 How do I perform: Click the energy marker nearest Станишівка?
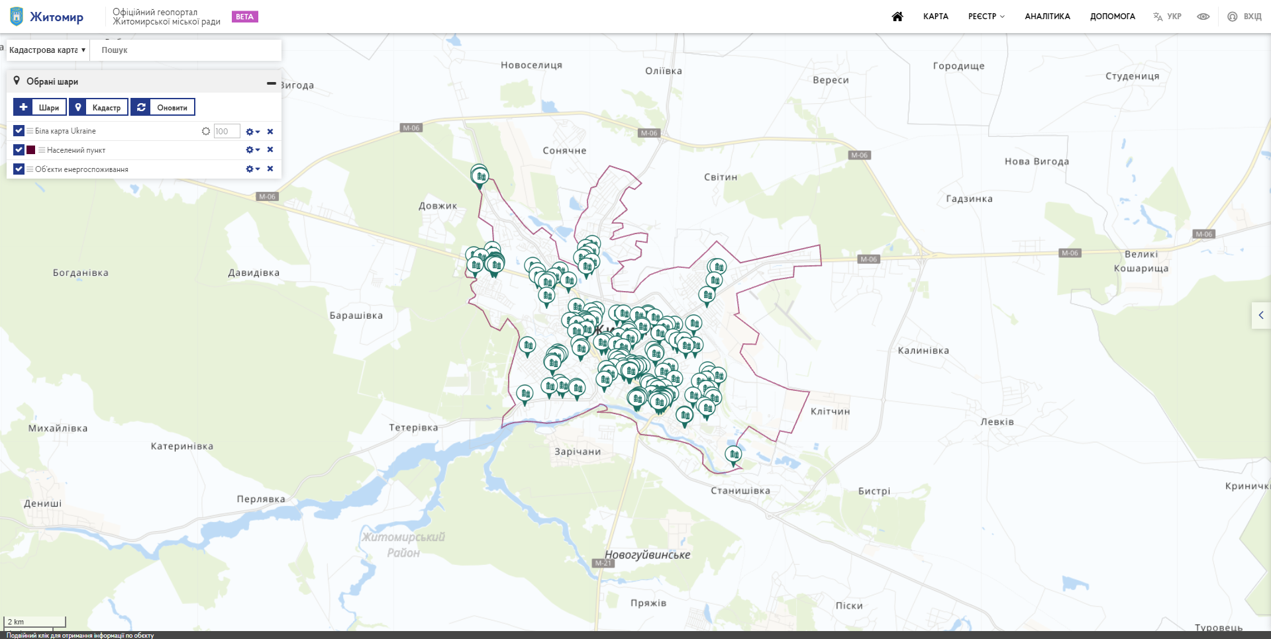[733, 454]
